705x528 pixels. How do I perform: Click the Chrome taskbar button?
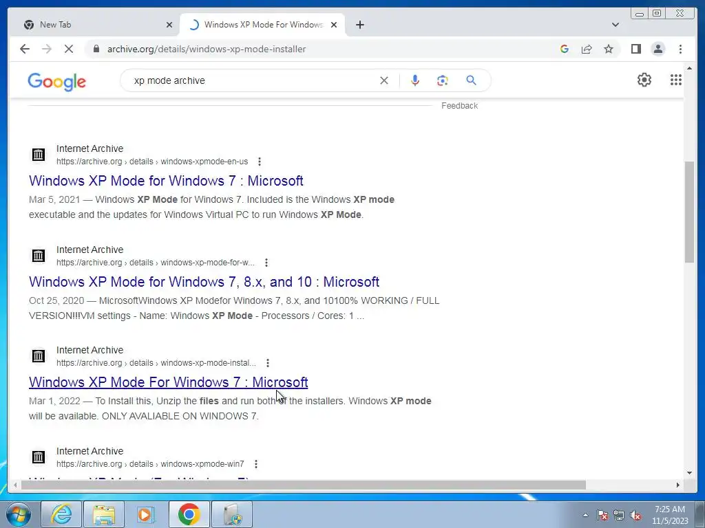click(189, 514)
